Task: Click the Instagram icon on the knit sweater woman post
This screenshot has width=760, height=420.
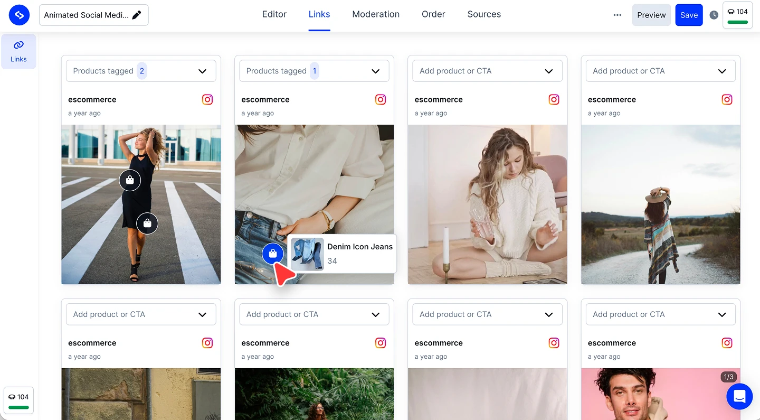Action: (x=554, y=99)
